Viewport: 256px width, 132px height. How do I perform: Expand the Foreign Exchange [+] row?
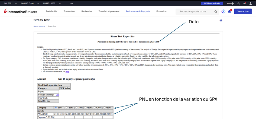[57, 95]
